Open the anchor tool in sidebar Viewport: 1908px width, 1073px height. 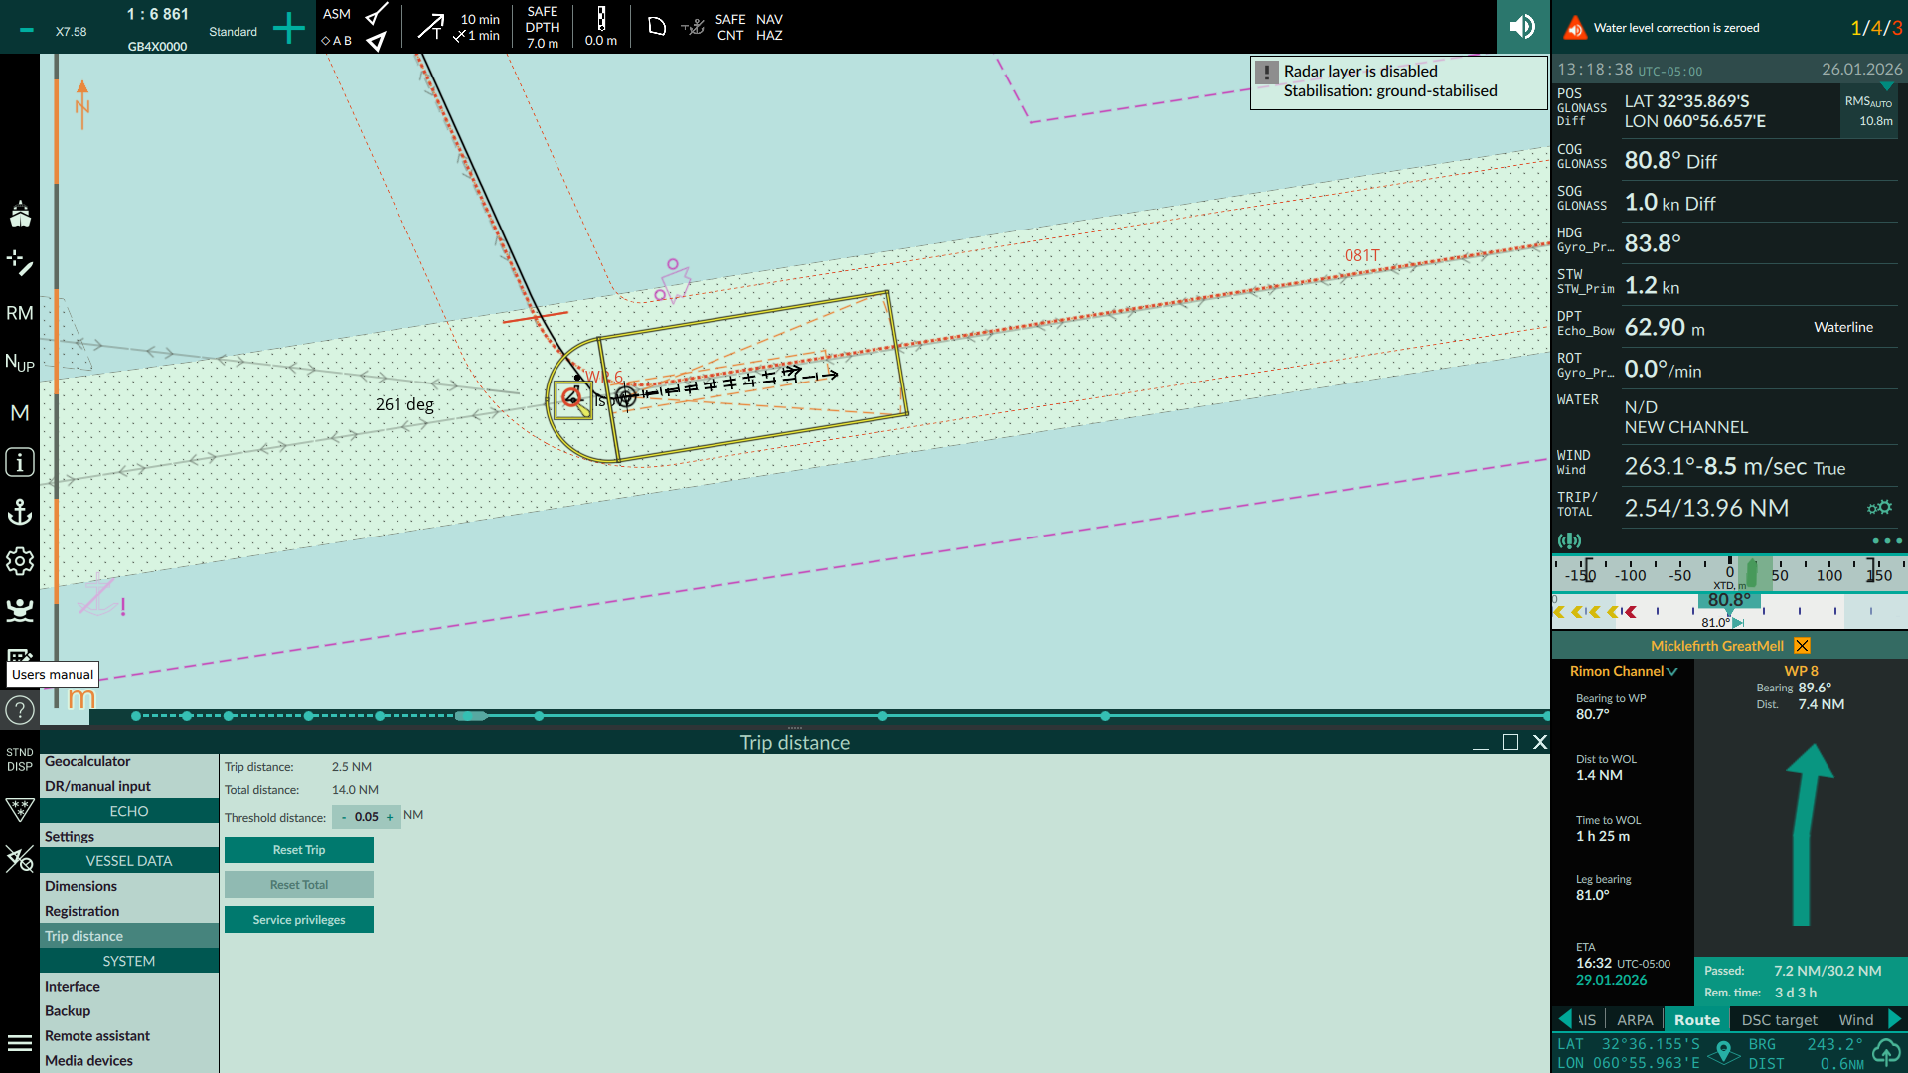[x=20, y=512]
